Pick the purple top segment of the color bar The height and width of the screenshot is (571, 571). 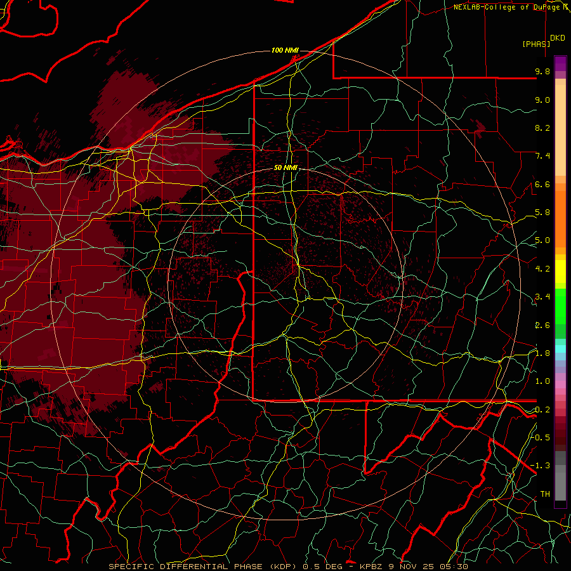tap(560, 63)
